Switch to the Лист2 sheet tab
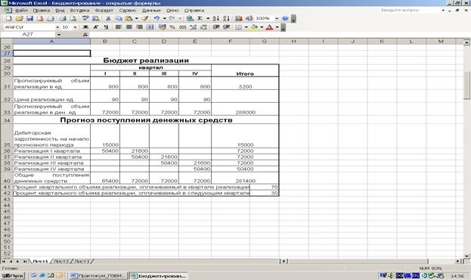Image resolution: width=471 pixels, height=280 pixels. (61, 261)
